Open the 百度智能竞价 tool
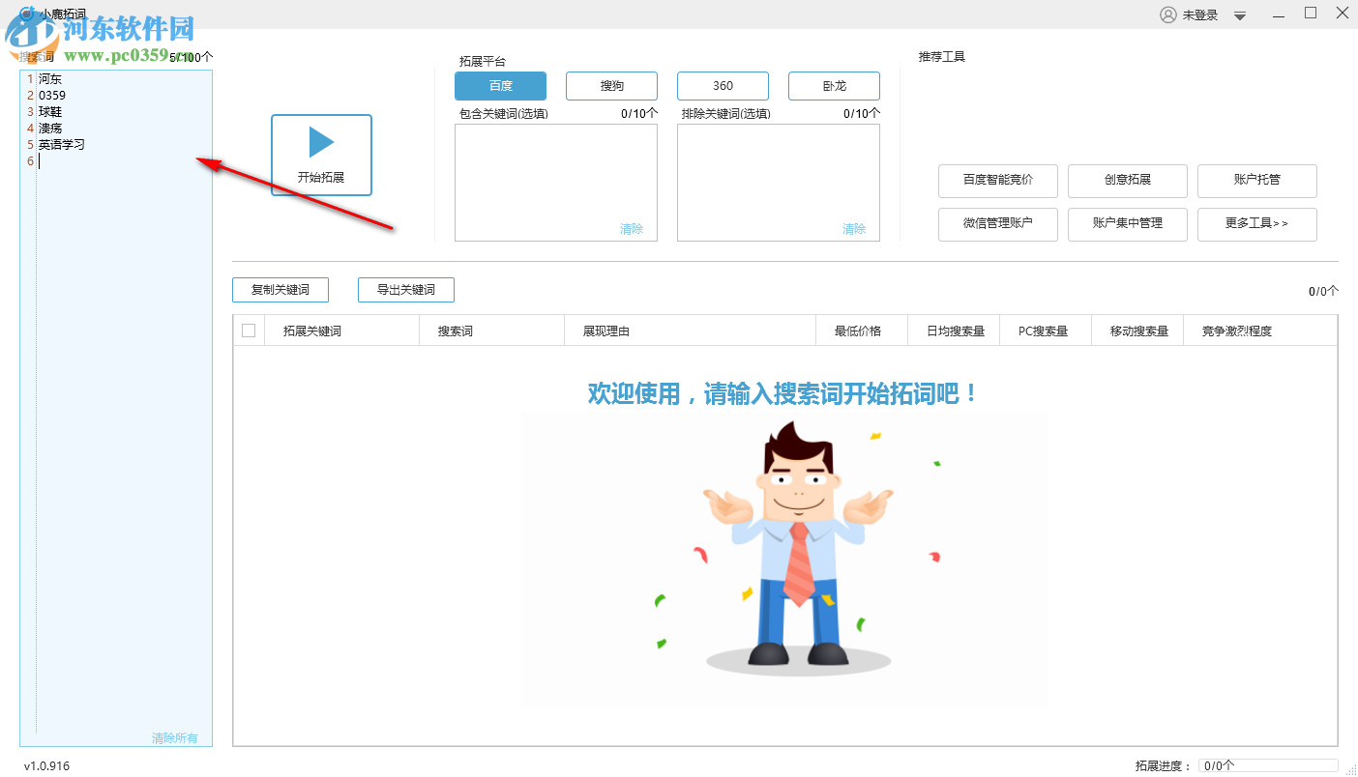 coord(997,181)
